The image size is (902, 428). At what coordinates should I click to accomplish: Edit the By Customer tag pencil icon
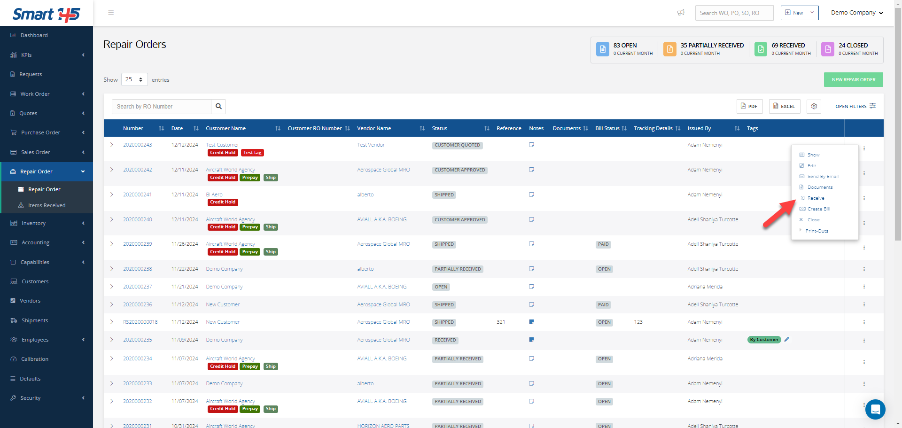click(787, 339)
